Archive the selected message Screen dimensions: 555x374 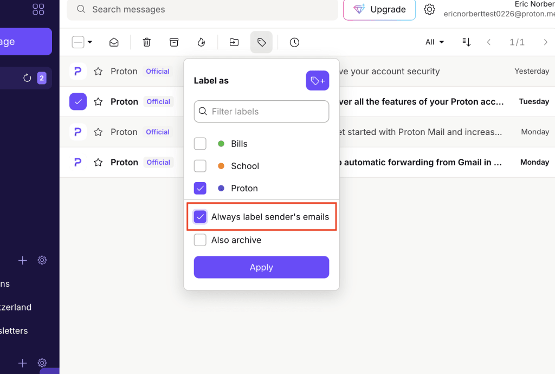pos(174,42)
